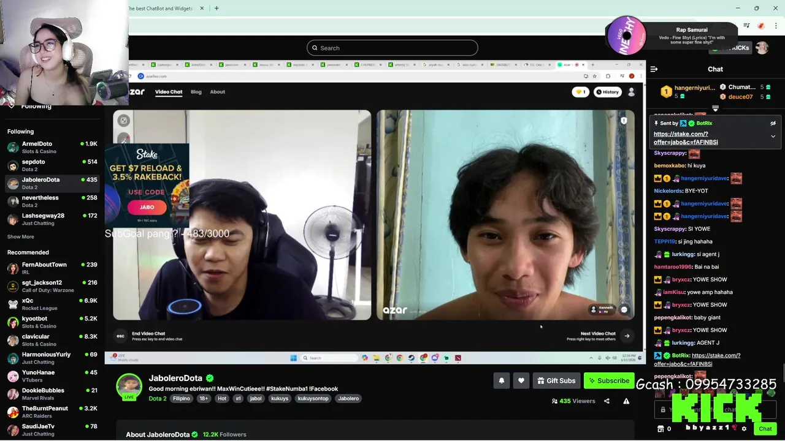Click Show more under Following
Viewport: 785px width, 441px height.
(x=21, y=236)
